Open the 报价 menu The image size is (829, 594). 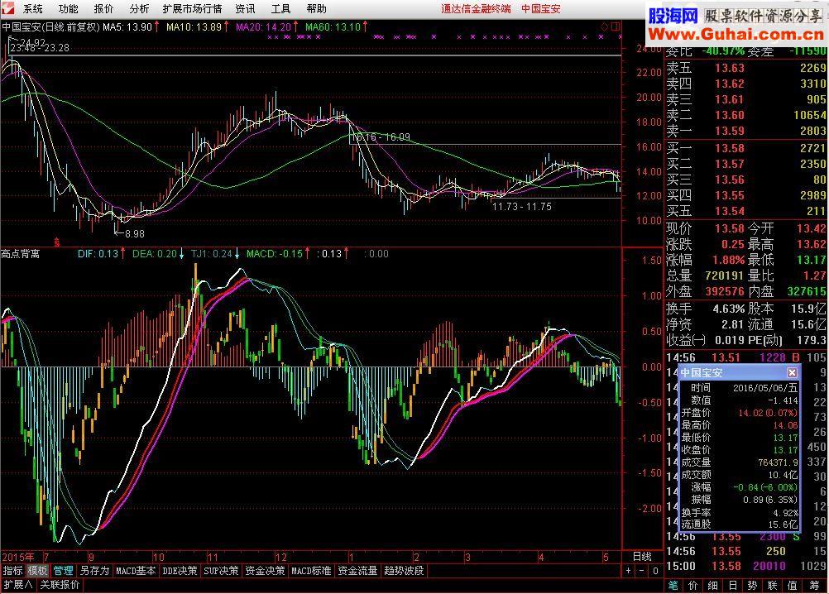pyautogui.click(x=103, y=9)
